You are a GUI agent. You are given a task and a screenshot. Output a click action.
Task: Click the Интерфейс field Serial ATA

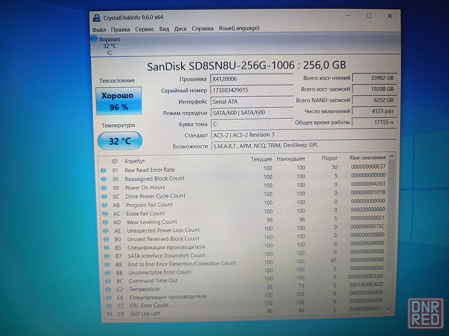point(252,101)
